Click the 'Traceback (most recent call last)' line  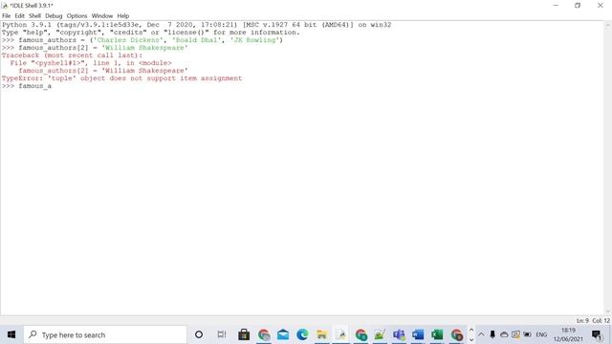pyautogui.click(x=73, y=55)
